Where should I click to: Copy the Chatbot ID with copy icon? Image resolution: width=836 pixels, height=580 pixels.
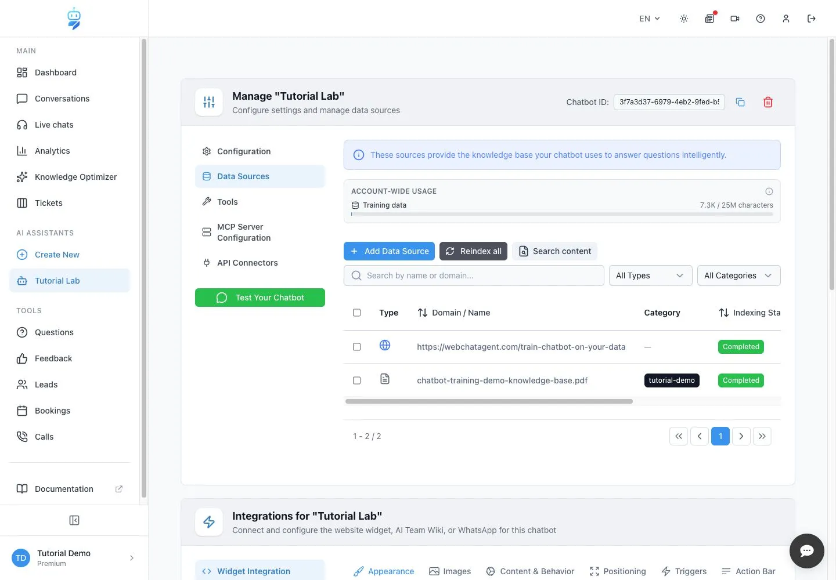coord(740,102)
